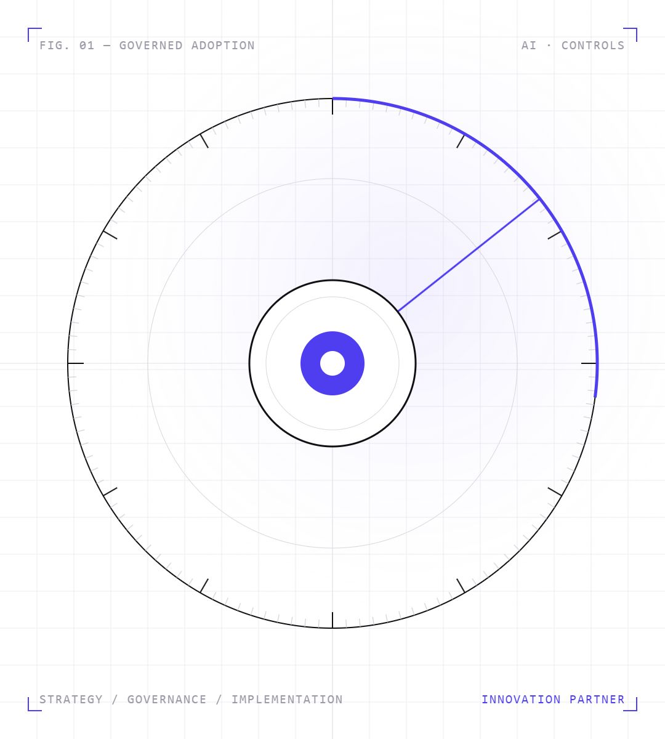Click 'STRATEGY / GOVERNANCE / IMPLEMENTATION' text
Viewport: 665px width, 739px height.
coord(191,700)
